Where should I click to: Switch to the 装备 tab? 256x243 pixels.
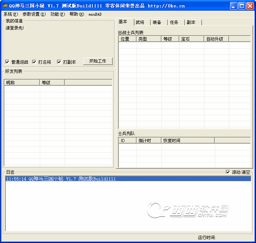157,22
